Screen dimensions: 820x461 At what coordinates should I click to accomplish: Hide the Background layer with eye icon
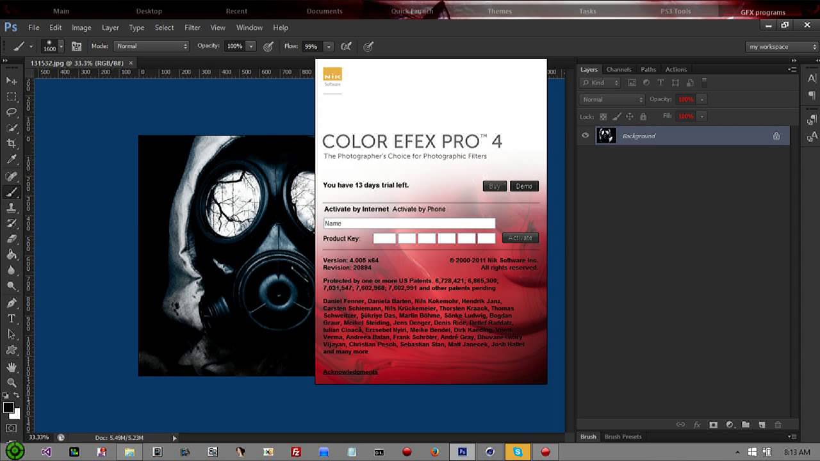pyautogui.click(x=585, y=136)
